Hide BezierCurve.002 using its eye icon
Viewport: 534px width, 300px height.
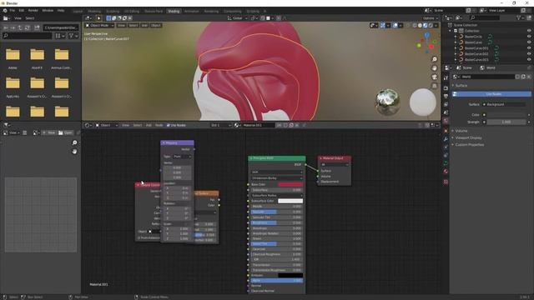click(x=529, y=53)
